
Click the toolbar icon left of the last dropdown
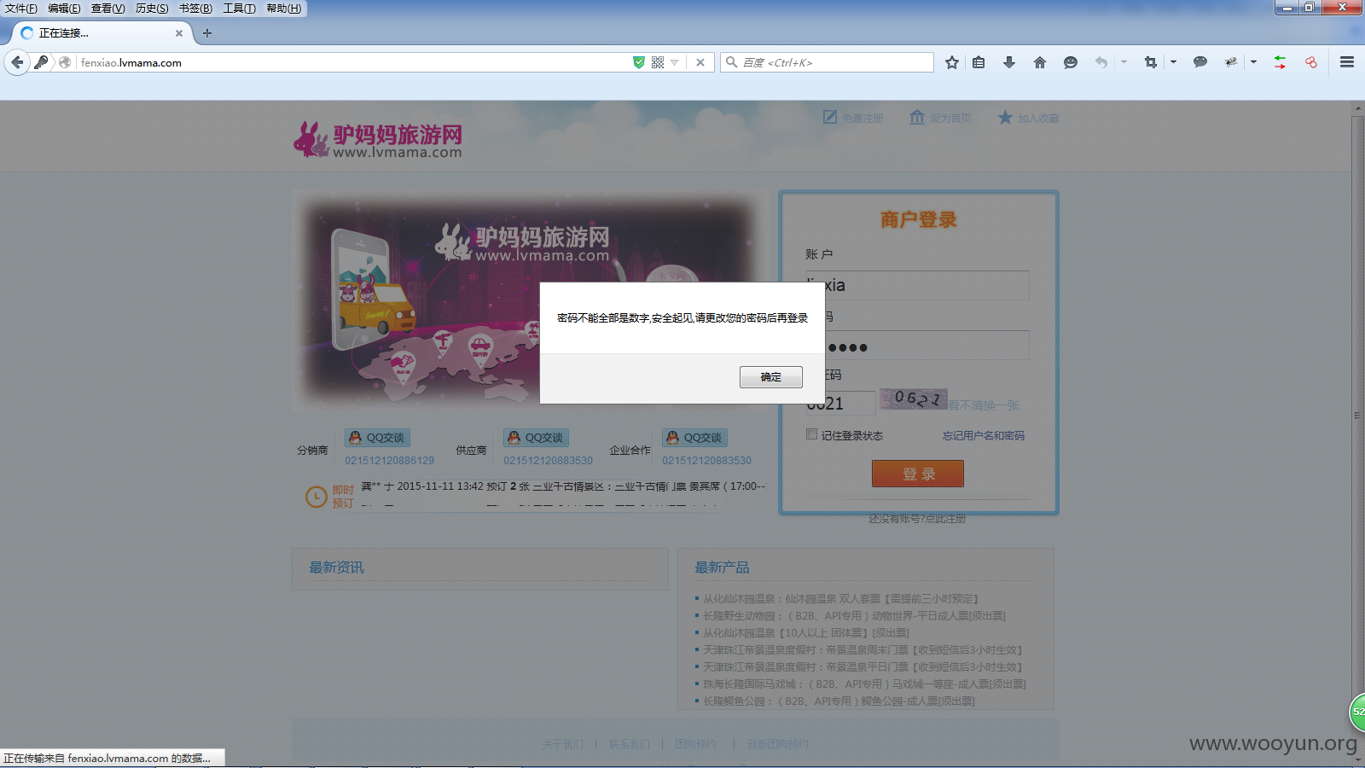coord(1231,62)
